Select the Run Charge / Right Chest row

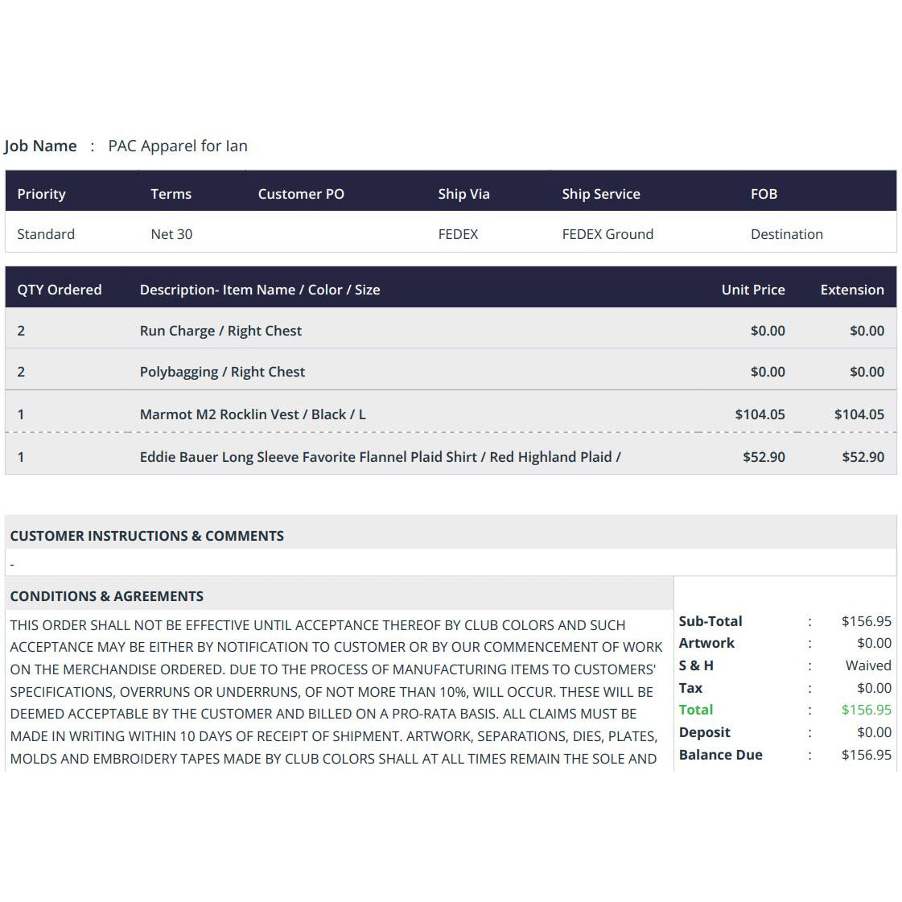tap(451, 331)
